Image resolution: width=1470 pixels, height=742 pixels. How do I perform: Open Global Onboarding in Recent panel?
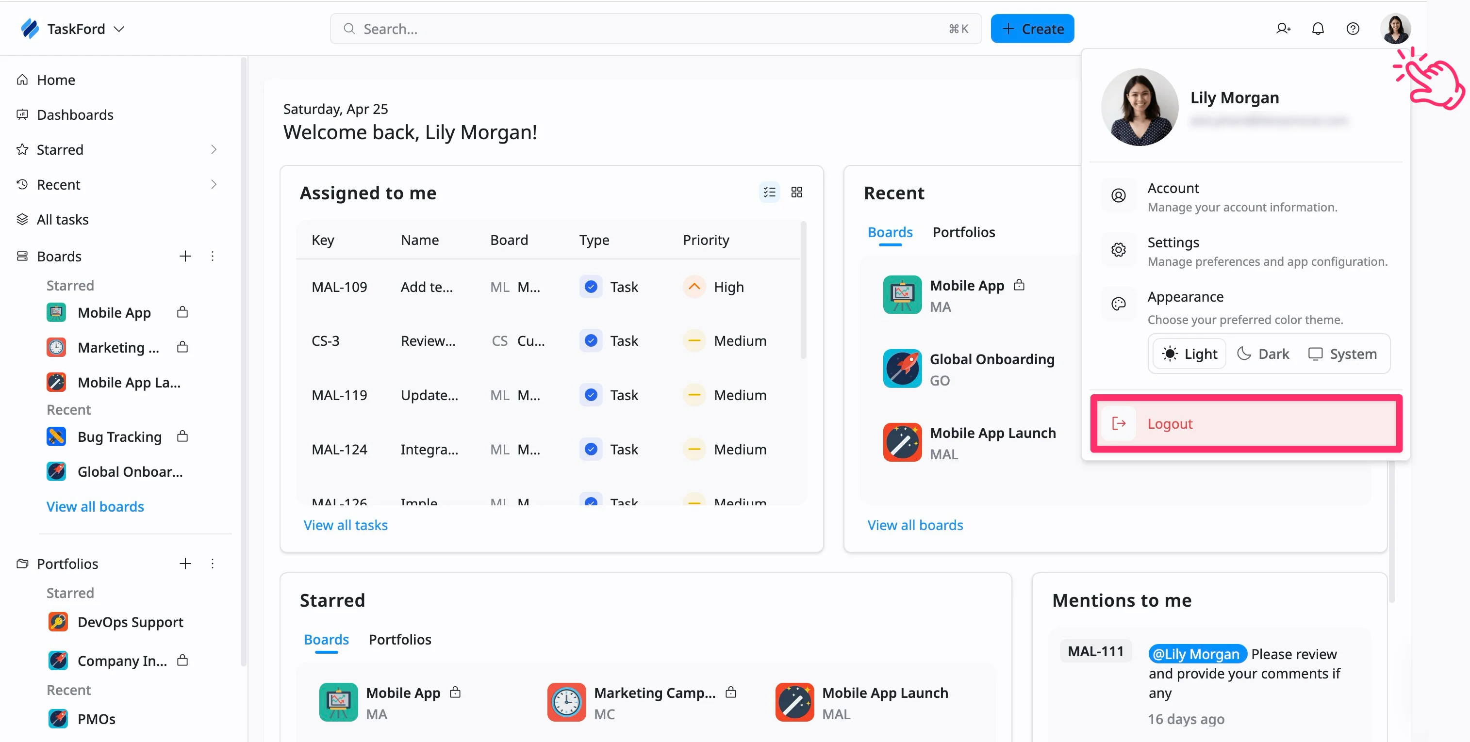(x=968, y=369)
